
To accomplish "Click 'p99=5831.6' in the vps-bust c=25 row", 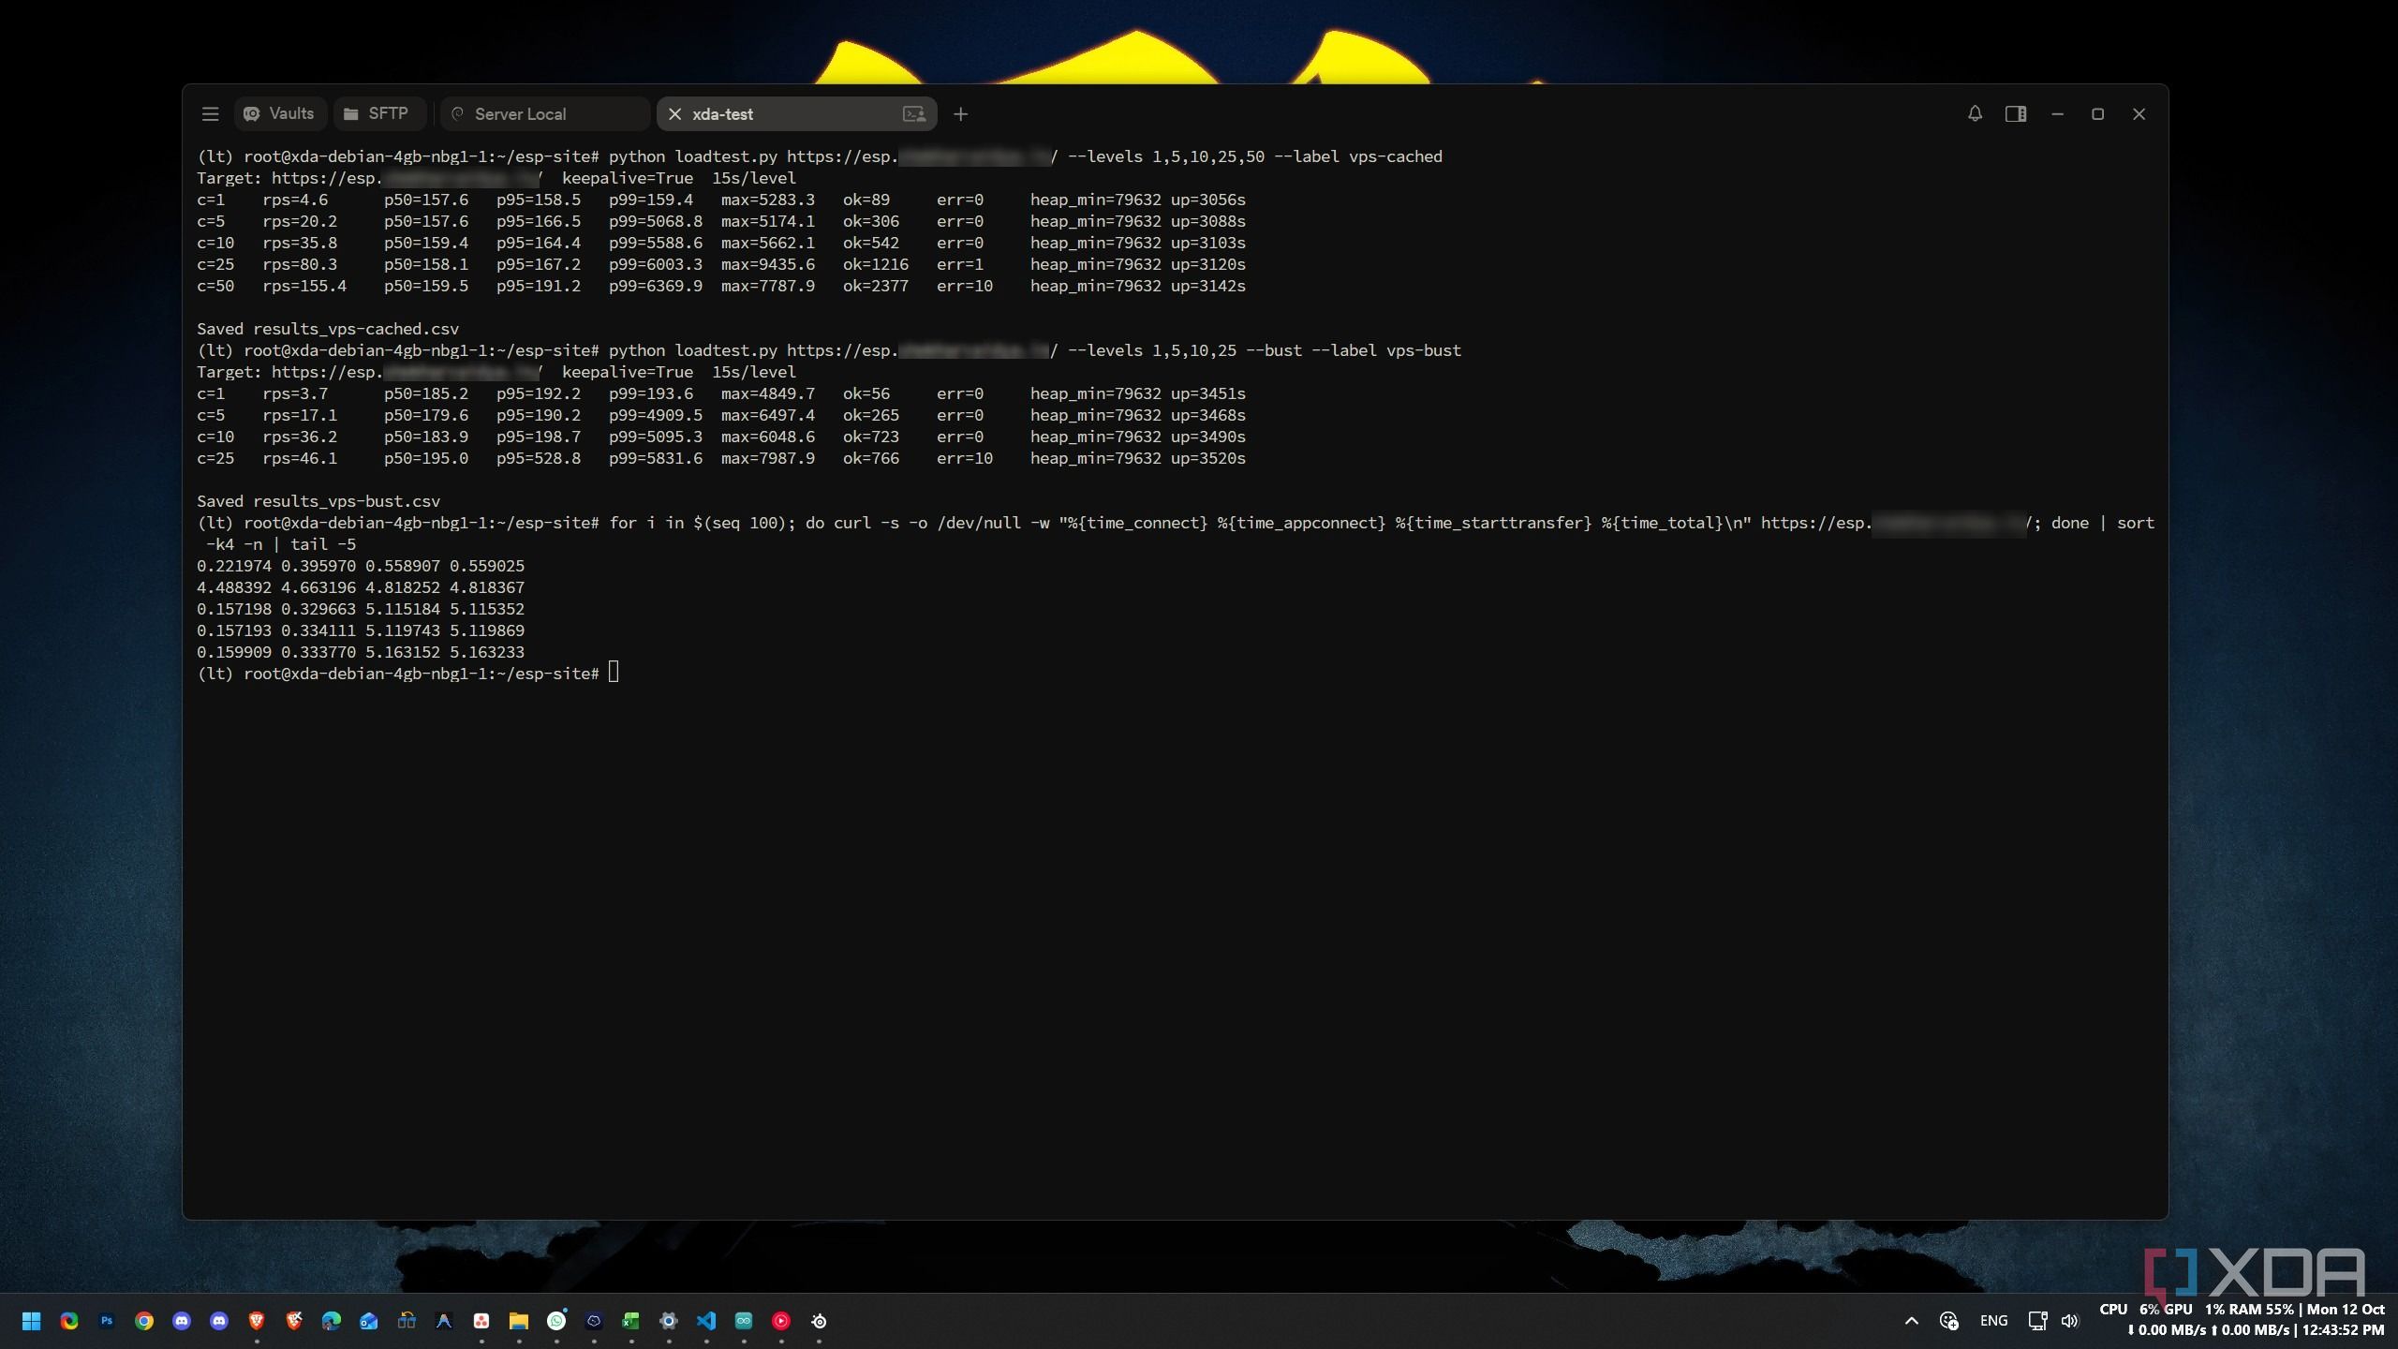I will pos(656,458).
